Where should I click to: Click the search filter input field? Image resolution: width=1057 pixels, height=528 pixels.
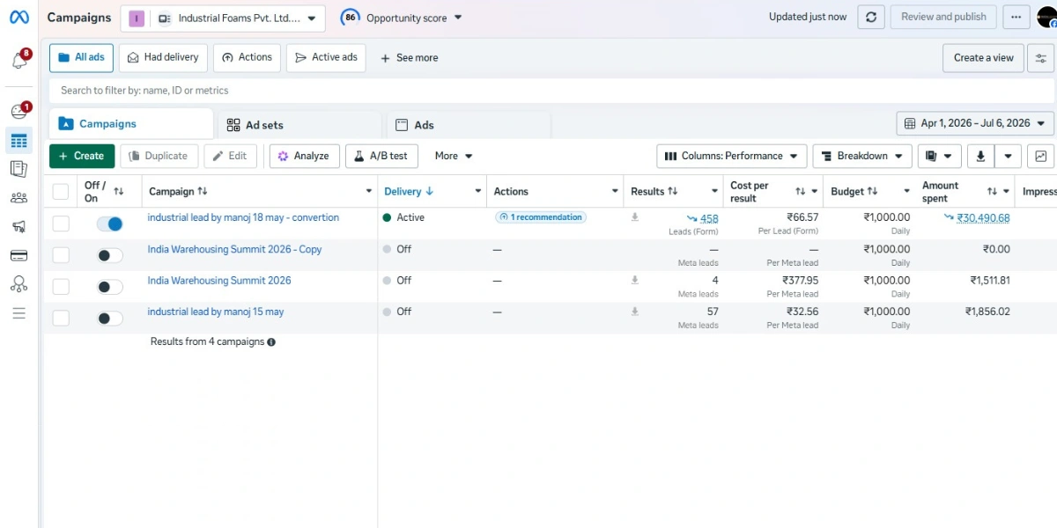[551, 91]
